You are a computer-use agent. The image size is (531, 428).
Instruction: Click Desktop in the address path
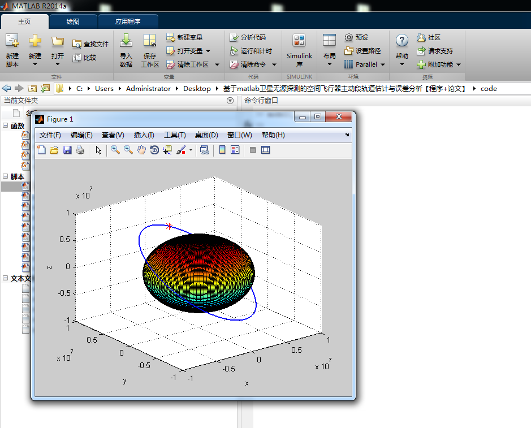pos(197,88)
